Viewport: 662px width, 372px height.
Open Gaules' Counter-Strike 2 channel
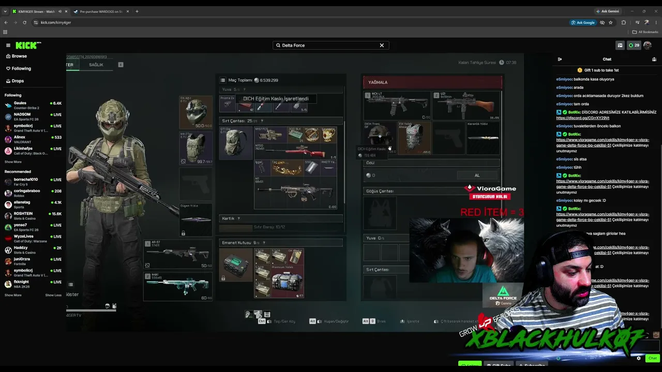pos(33,105)
